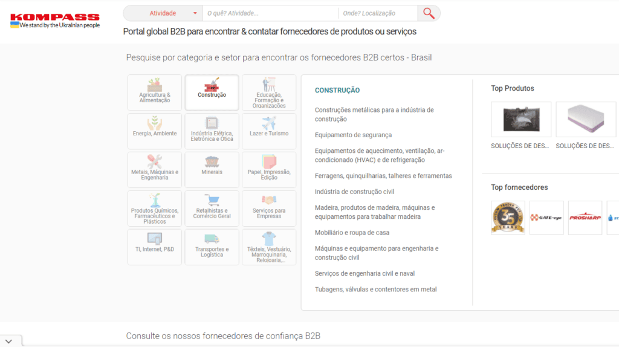
Task: Open Serviços de engenharia civil e naval link
Action: [365, 274]
